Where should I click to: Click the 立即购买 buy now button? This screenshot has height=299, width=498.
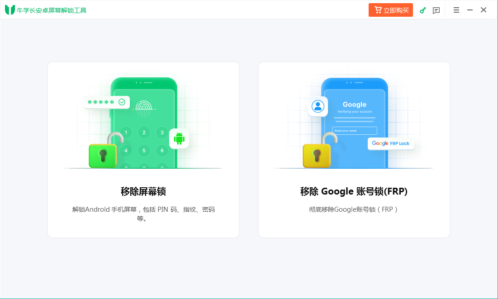390,10
